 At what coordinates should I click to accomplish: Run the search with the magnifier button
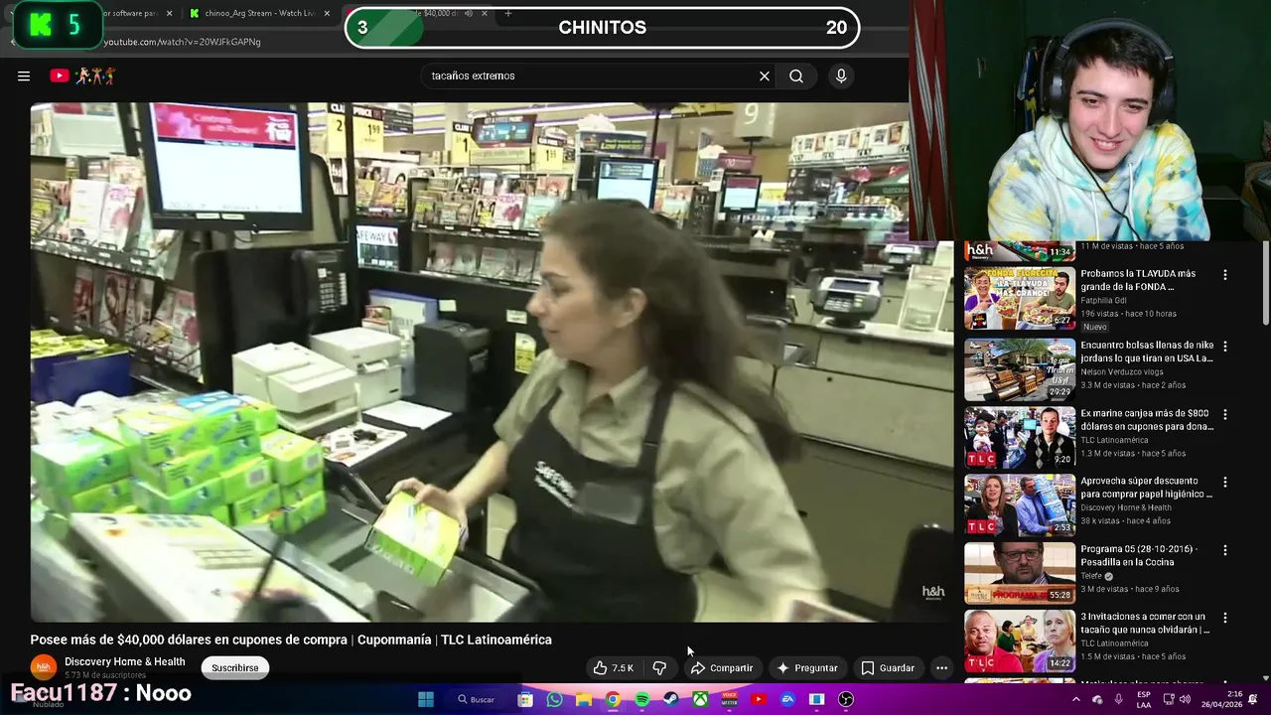(796, 75)
